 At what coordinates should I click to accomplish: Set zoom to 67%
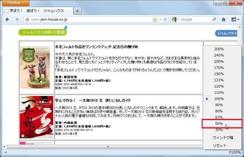pos(219,117)
